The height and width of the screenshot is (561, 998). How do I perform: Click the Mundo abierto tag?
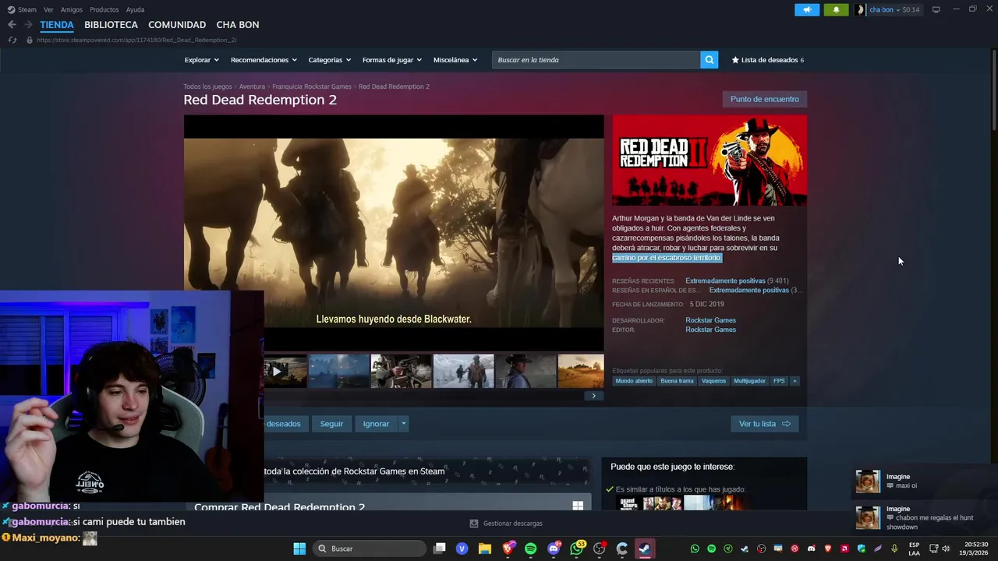[634, 381]
